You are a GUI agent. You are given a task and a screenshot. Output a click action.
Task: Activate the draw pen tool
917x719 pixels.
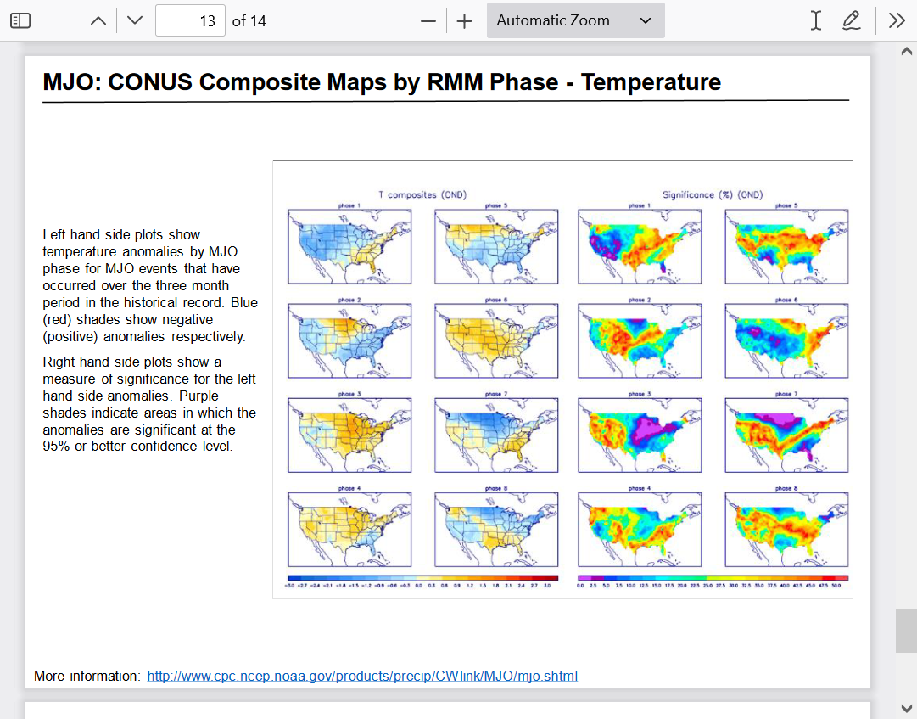pos(851,20)
